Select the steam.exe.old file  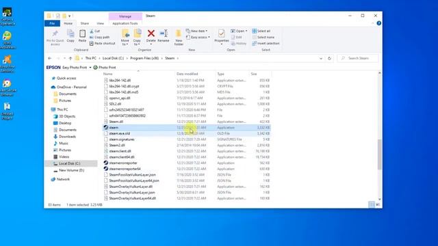[x=186, y=134]
